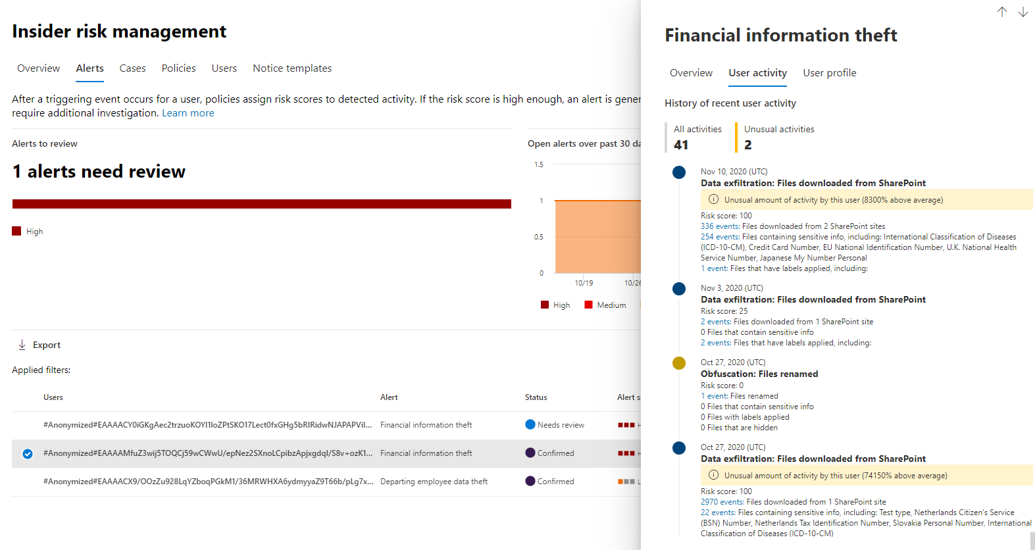Click info icon in 74150% above average warning
The image size is (1035, 550).
pos(713,475)
